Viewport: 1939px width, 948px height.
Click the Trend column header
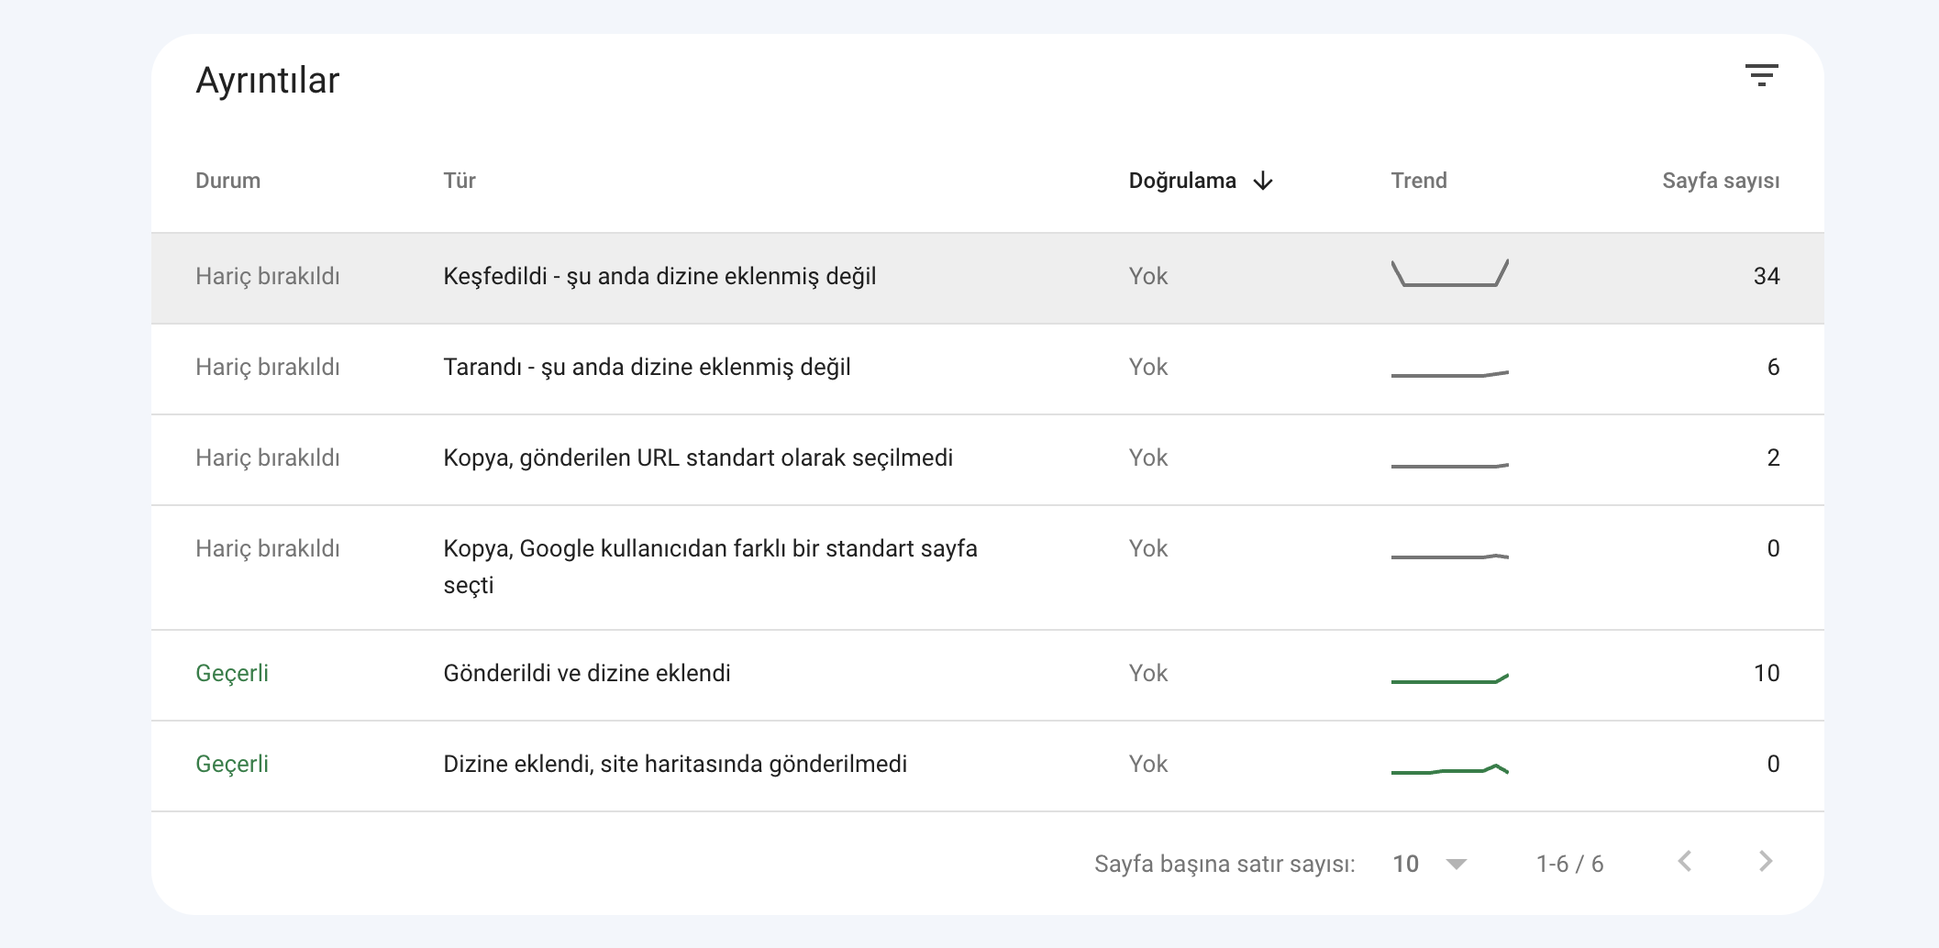(1419, 181)
